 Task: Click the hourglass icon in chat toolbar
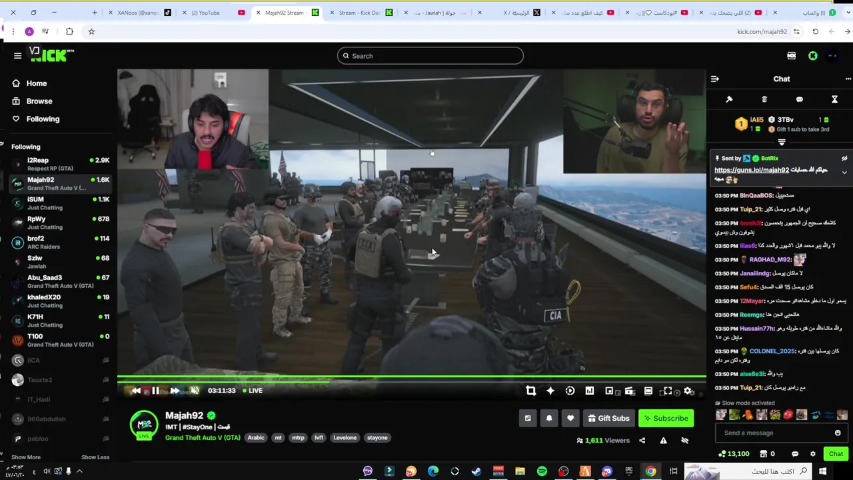point(834,99)
